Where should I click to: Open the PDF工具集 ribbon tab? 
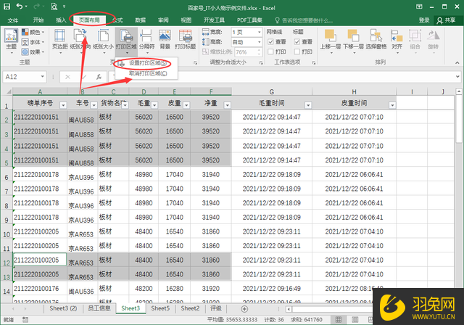(x=249, y=20)
